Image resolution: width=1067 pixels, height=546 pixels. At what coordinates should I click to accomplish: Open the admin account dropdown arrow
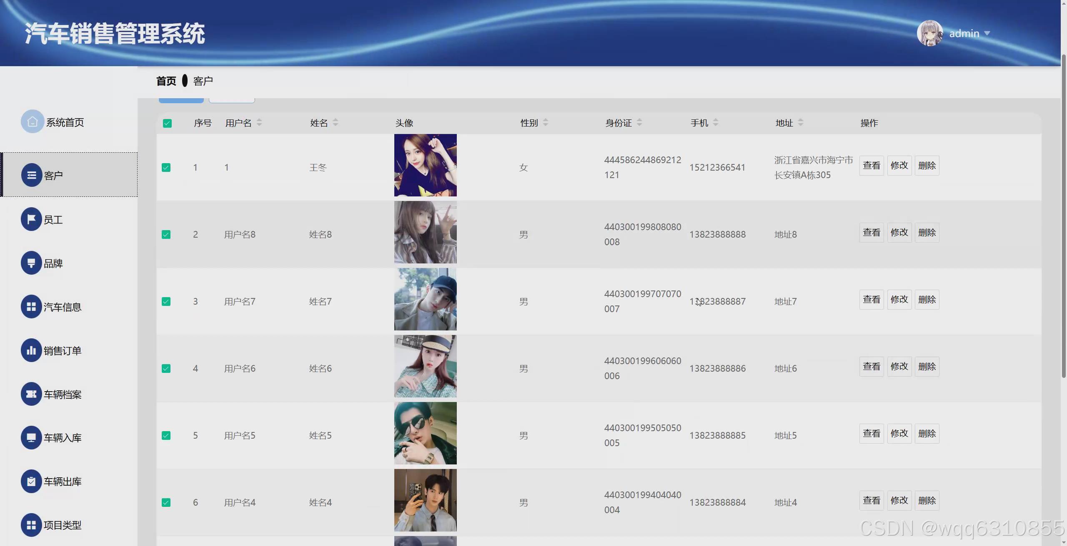click(987, 33)
